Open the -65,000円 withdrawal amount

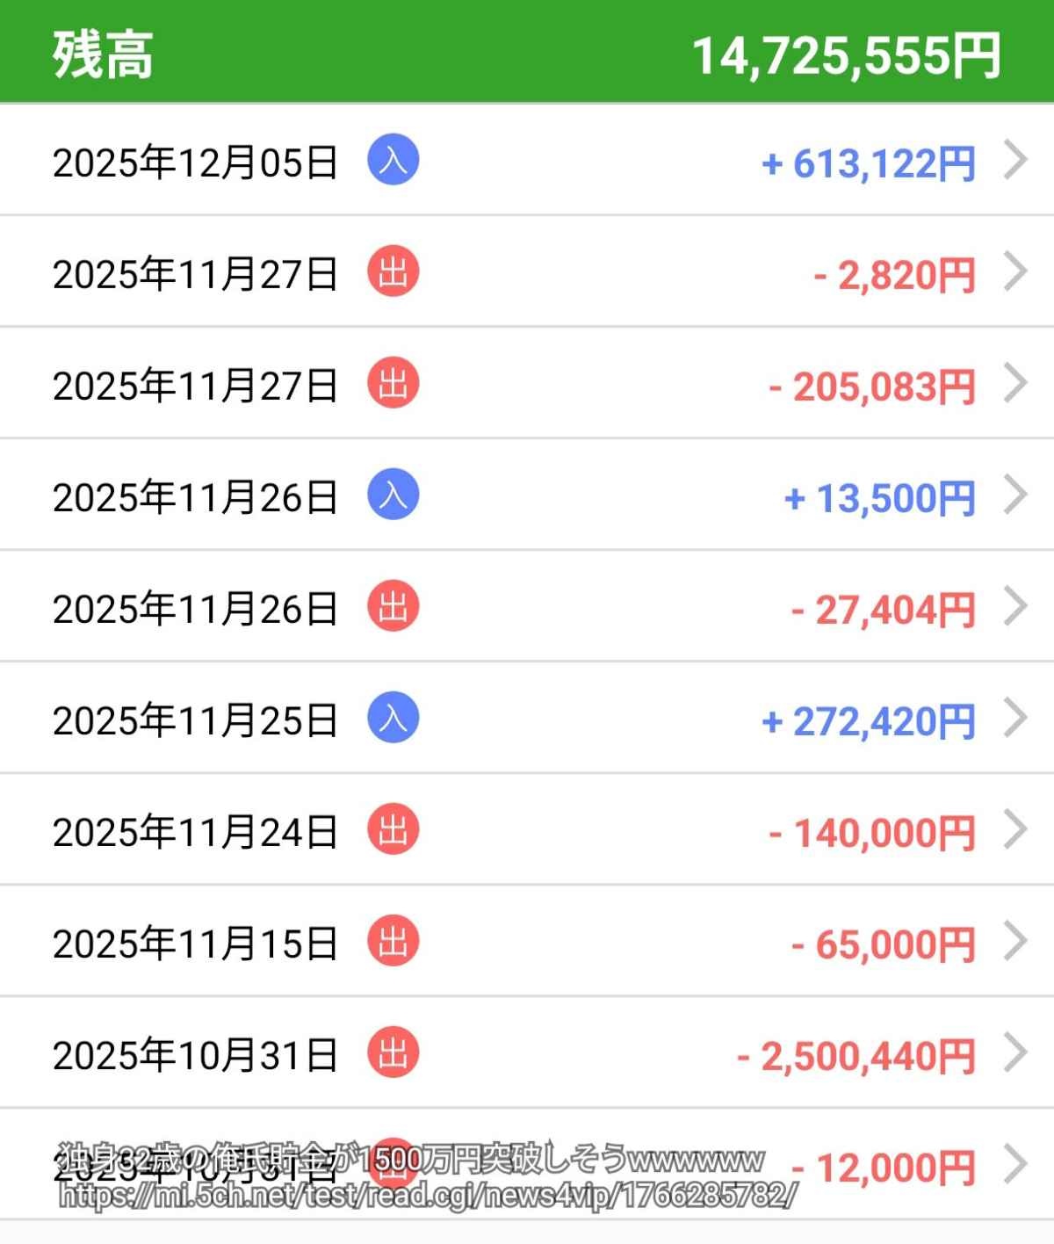[883, 944]
